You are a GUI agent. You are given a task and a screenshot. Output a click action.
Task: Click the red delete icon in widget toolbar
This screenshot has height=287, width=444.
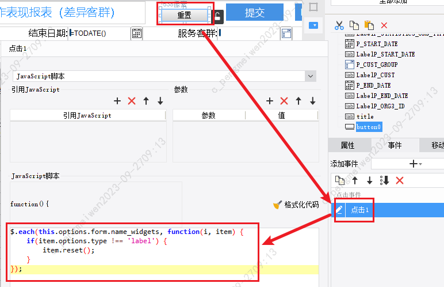coord(384,25)
